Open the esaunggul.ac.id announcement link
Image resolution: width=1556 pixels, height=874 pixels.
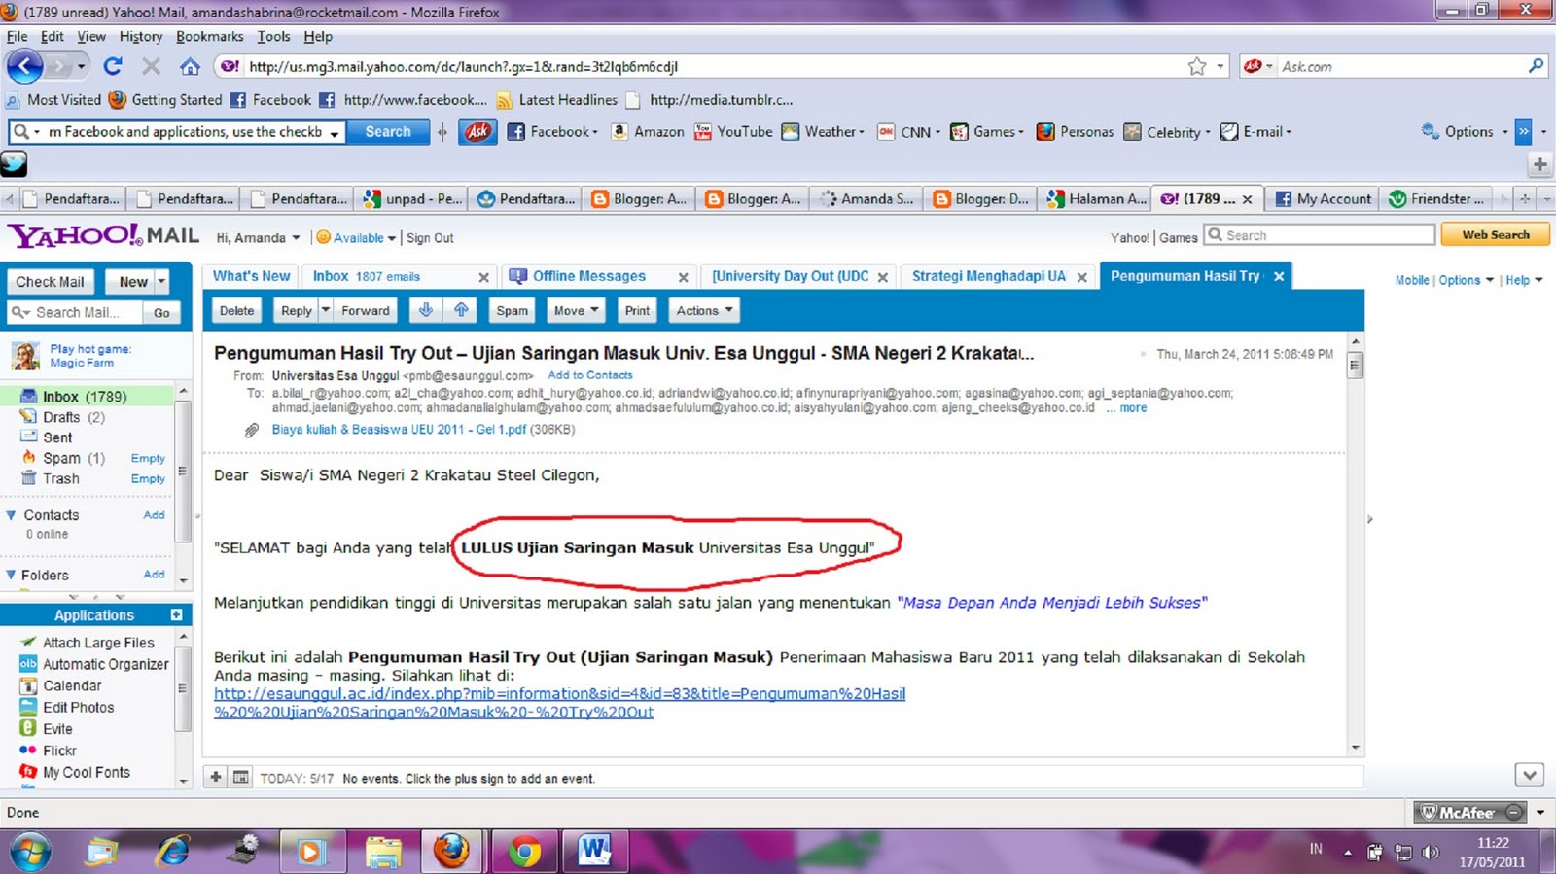coord(559,703)
